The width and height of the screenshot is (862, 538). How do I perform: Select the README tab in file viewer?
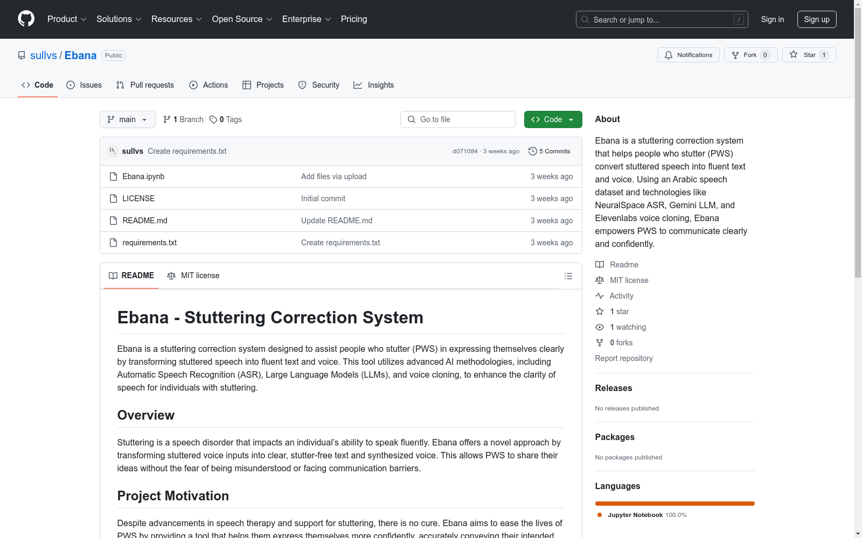[131, 275]
